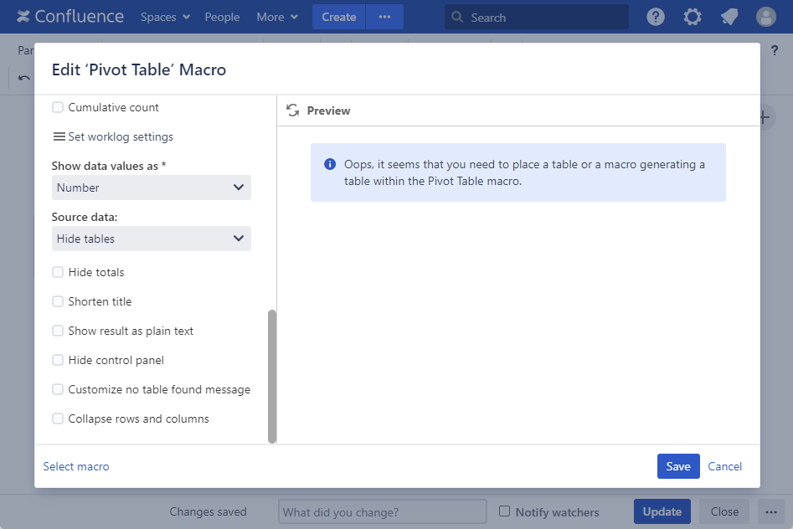This screenshot has width=793, height=529.
Task: Click the Select macro link
Action: pos(76,466)
